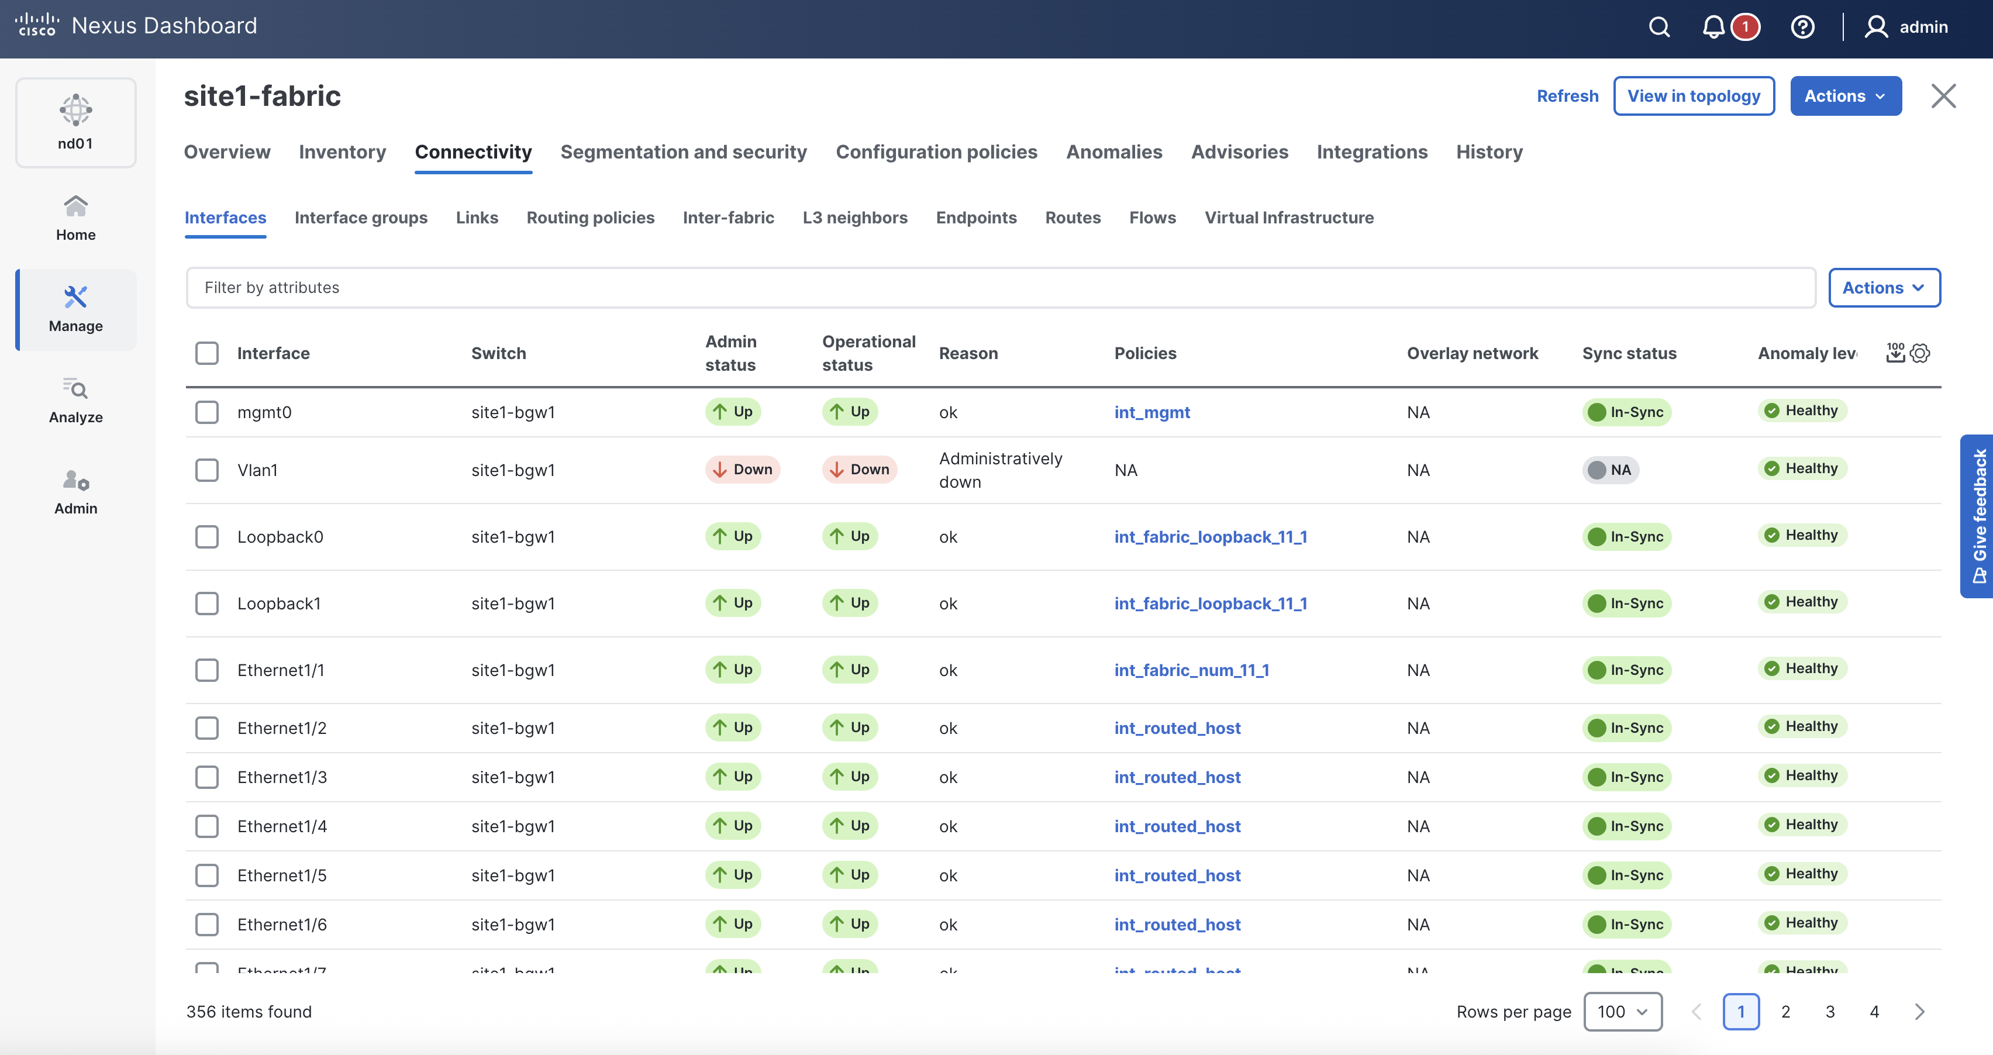Expand Rows per page dropdown

(1622, 1011)
